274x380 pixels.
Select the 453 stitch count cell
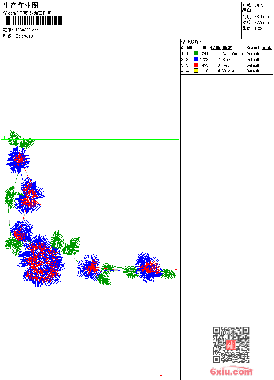(x=205, y=65)
